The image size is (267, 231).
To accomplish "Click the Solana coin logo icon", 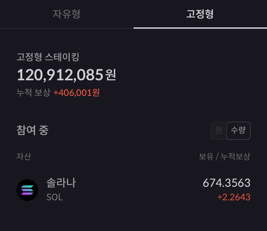I will 27,190.
